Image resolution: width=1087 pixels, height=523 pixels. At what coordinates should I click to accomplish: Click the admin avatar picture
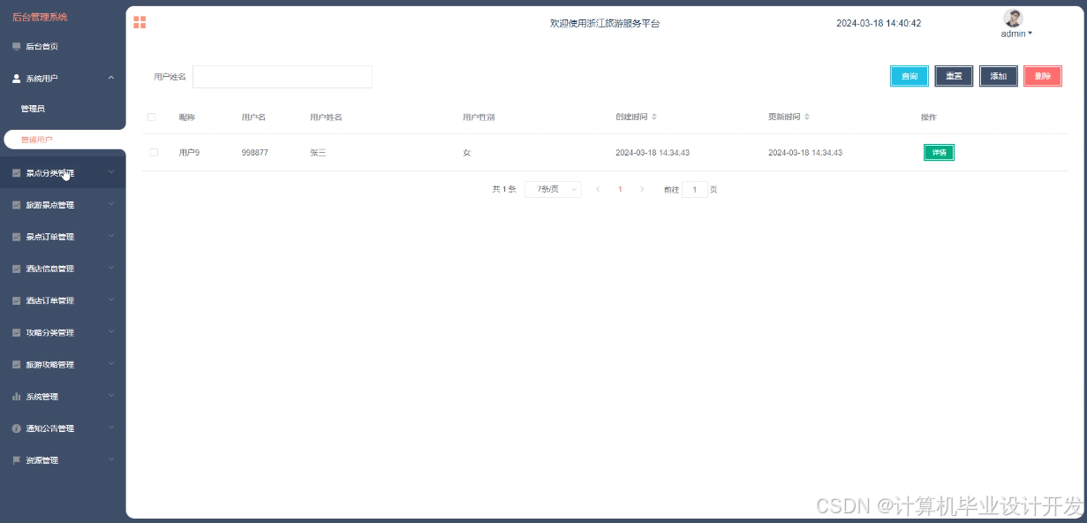pos(1013,18)
